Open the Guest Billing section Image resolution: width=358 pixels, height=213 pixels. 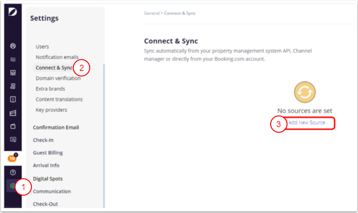[47, 152]
